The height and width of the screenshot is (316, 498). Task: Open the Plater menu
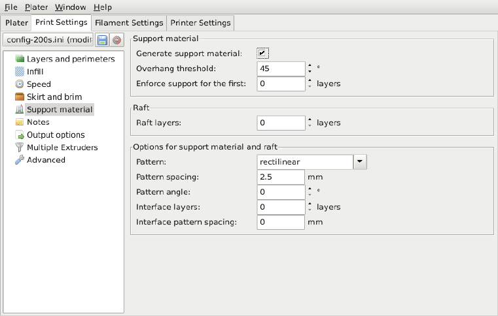[x=36, y=7]
